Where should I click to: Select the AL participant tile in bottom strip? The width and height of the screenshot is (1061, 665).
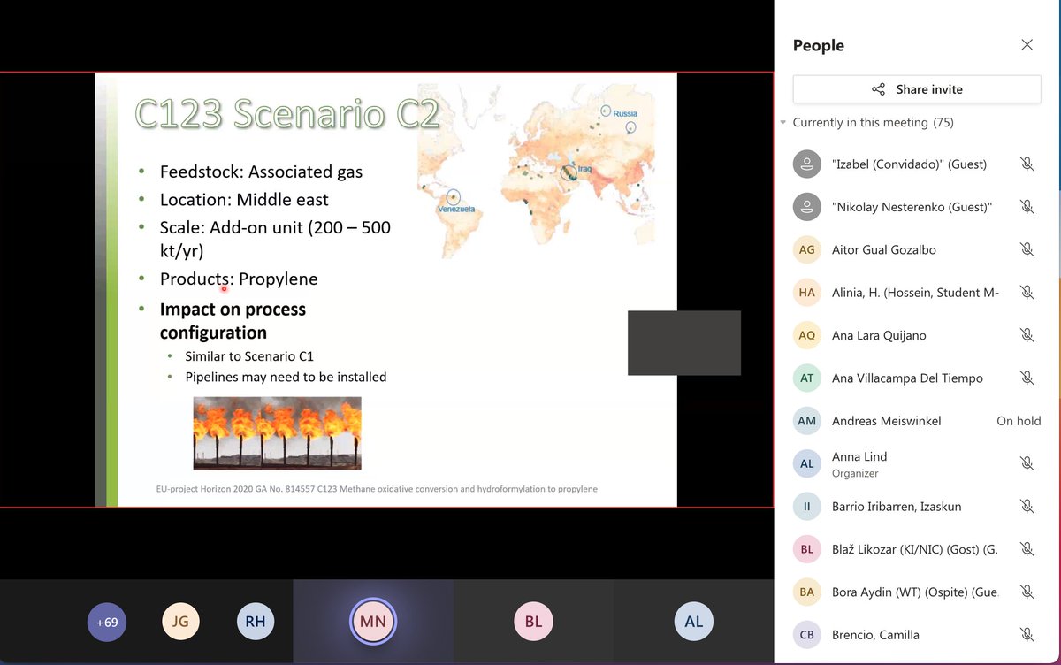[694, 622]
